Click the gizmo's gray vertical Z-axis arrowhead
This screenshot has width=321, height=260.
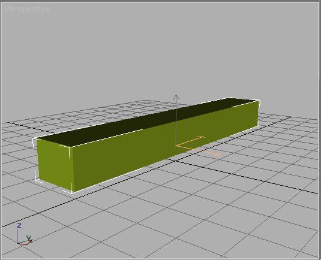tap(176, 97)
